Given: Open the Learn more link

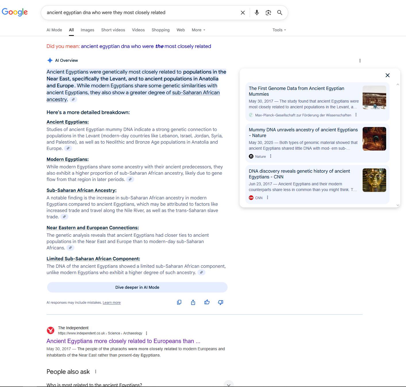Looking at the screenshot, I should pos(112,303).
